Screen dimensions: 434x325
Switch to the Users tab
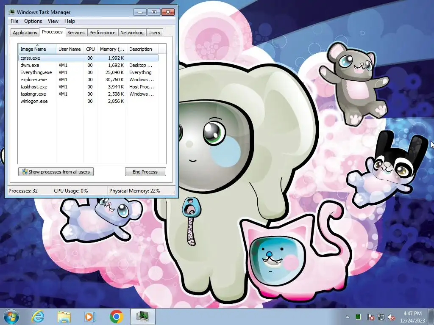154,33
